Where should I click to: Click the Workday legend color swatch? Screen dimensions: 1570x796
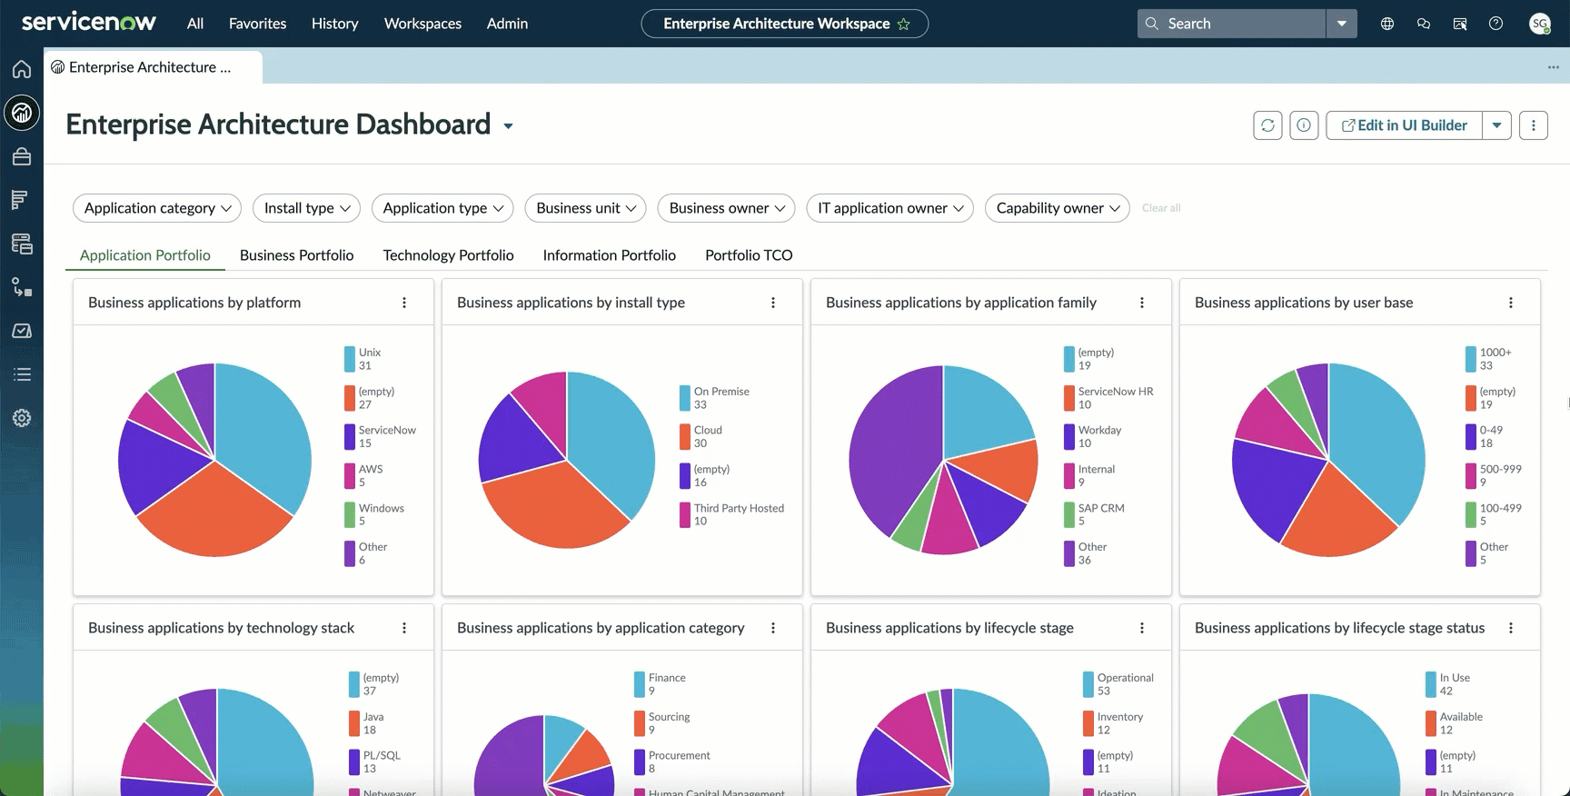click(1069, 437)
